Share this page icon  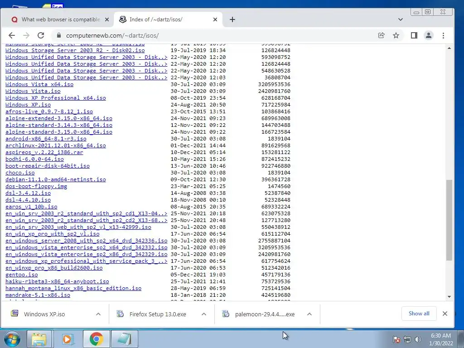(x=382, y=35)
